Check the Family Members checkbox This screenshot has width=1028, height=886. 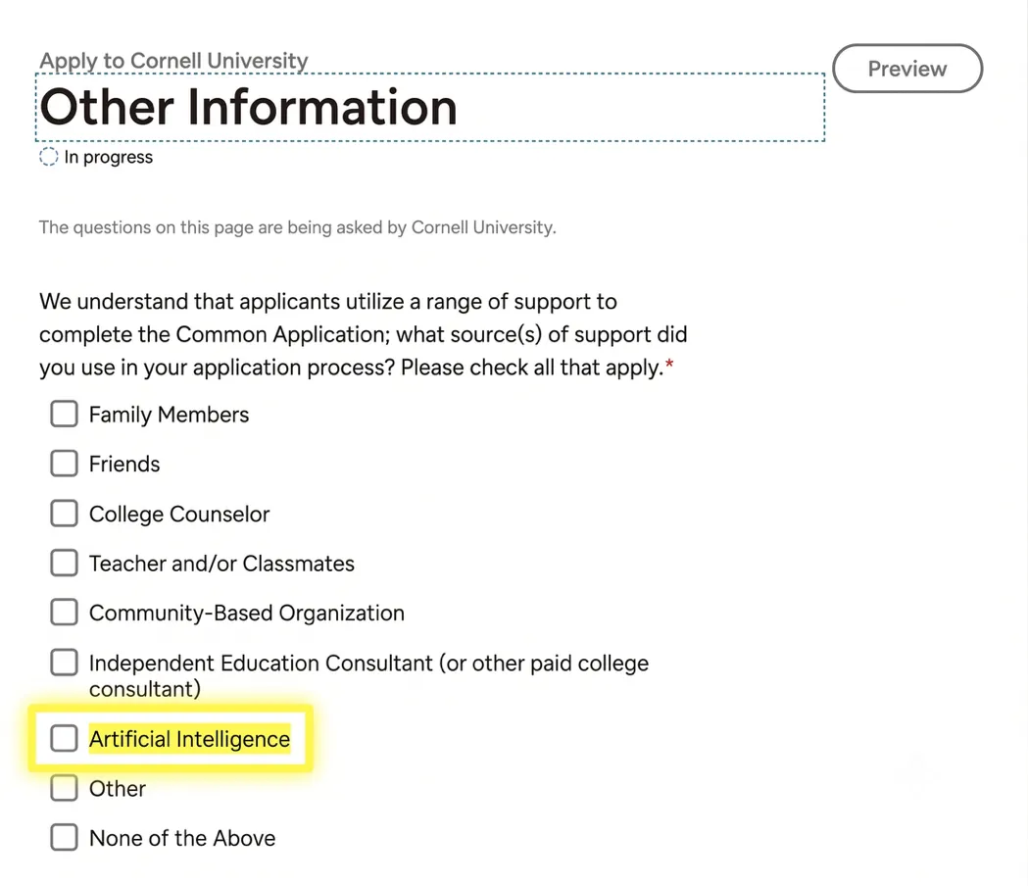click(x=65, y=414)
